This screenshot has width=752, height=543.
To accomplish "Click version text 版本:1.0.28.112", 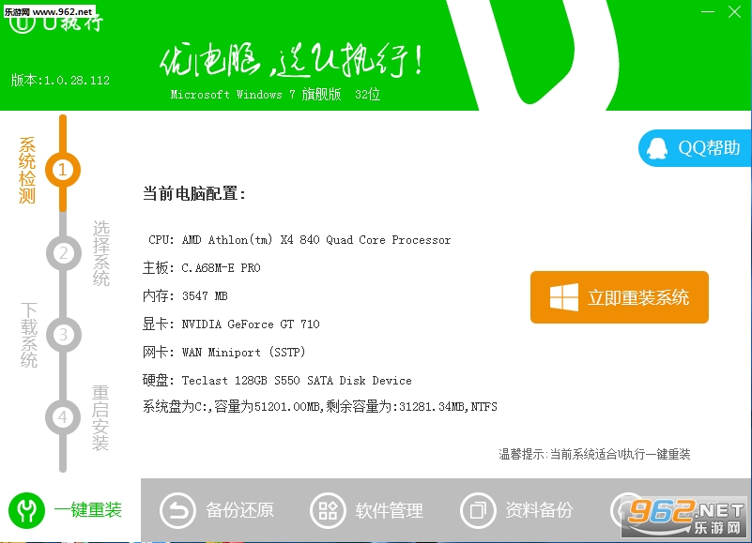I will (60, 80).
